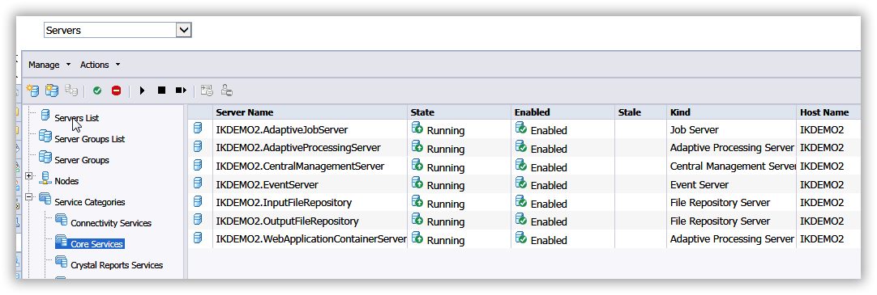The height and width of the screenshot is (295, 877).
Task: Click the Connectivity Services folder icon
Action: [x=61, y=221]
